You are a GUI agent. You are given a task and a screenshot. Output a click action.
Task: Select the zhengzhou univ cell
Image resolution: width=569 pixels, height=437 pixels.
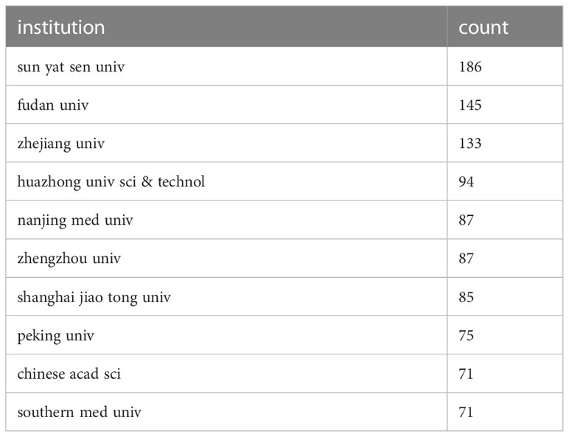(226, 259)
